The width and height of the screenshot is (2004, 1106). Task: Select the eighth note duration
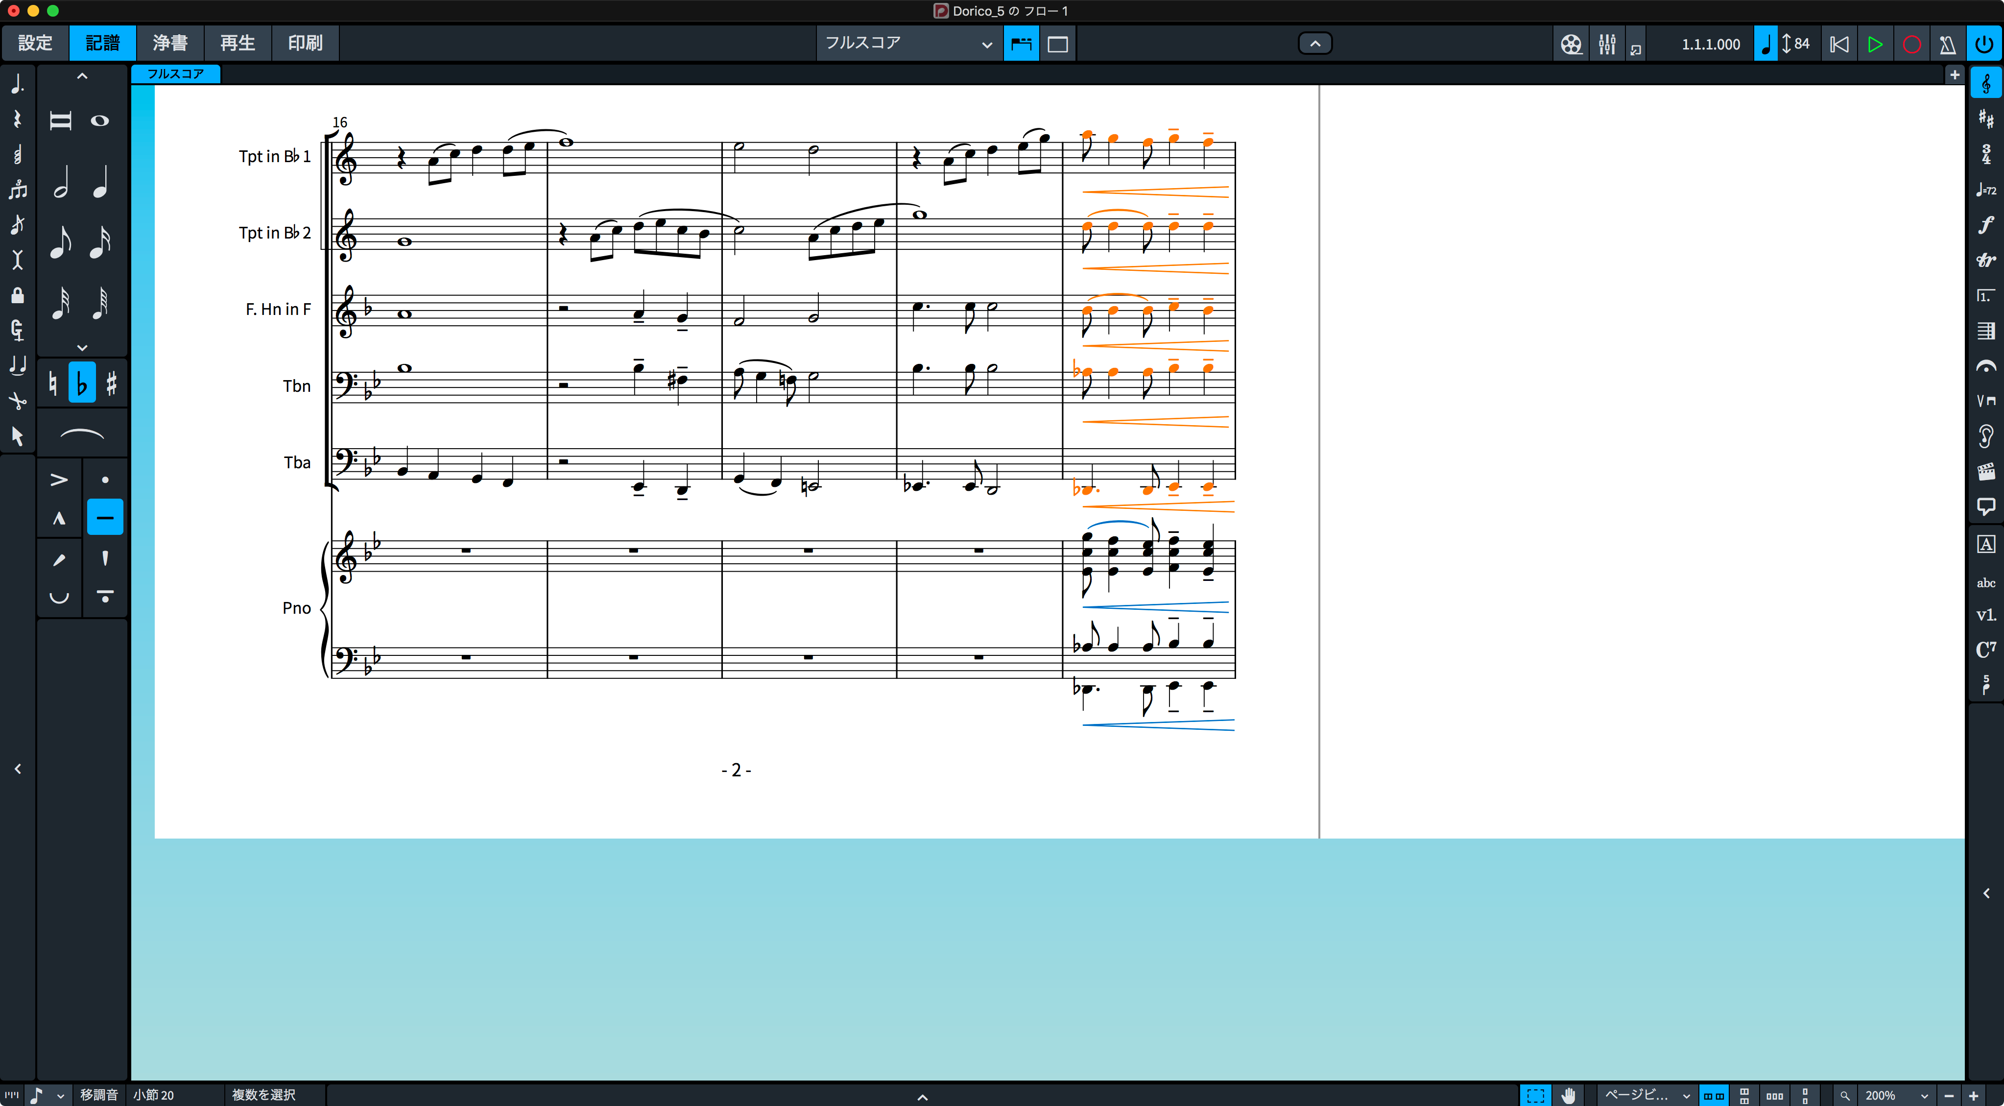(61, 242)
